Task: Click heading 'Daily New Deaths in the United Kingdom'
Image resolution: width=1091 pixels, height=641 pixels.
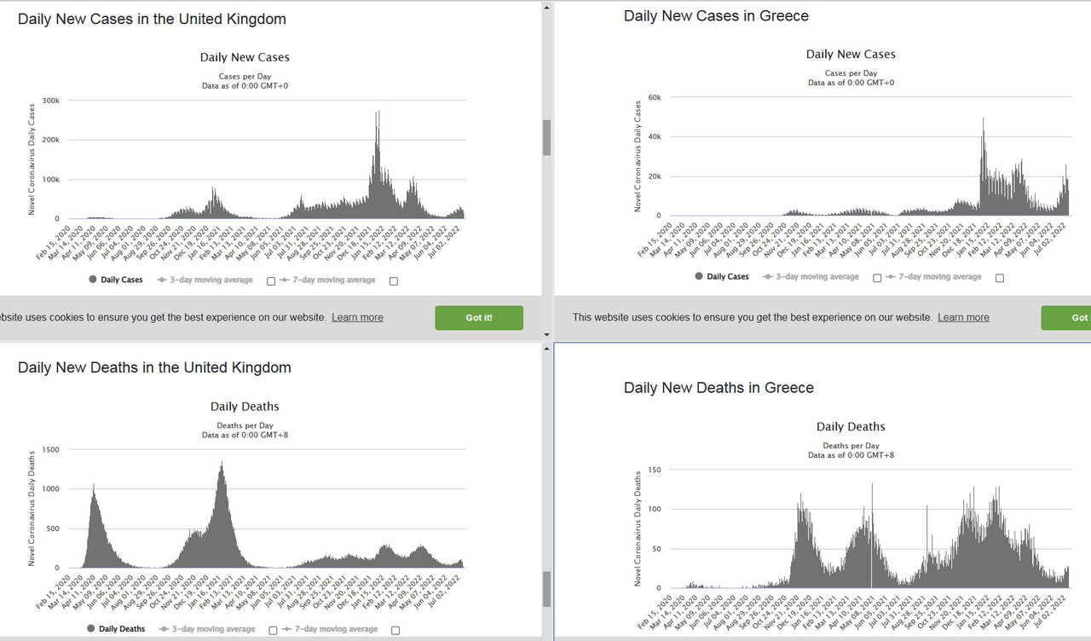Action: 154,368
